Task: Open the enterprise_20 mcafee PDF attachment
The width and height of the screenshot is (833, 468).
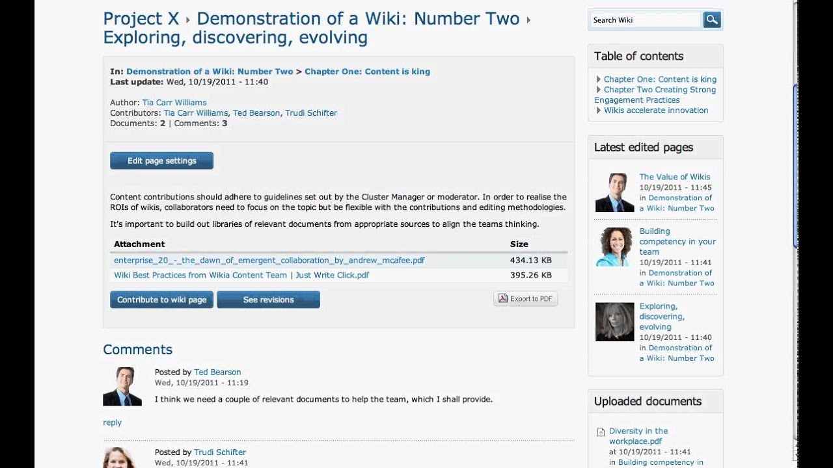Action: [269, 260]
